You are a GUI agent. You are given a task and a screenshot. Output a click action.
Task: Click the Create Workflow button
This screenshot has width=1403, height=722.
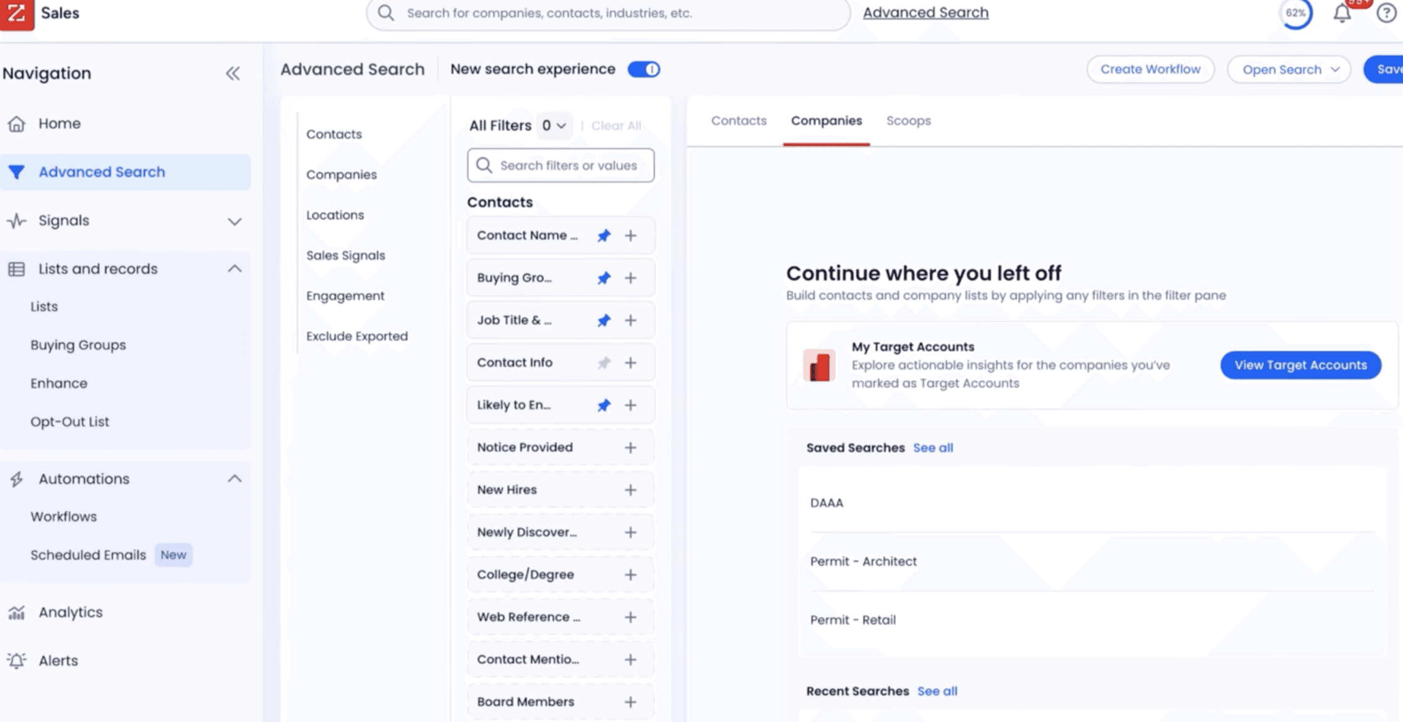(x=1151, y=69)
